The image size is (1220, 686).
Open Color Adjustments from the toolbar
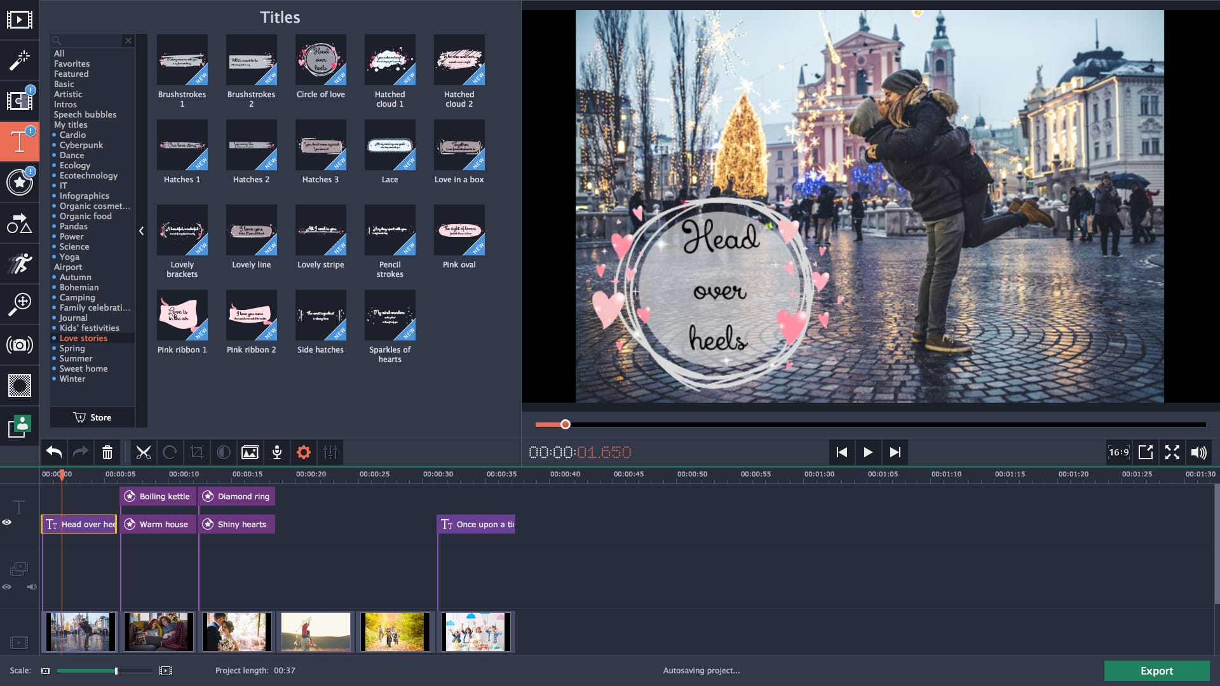(224, 452)
